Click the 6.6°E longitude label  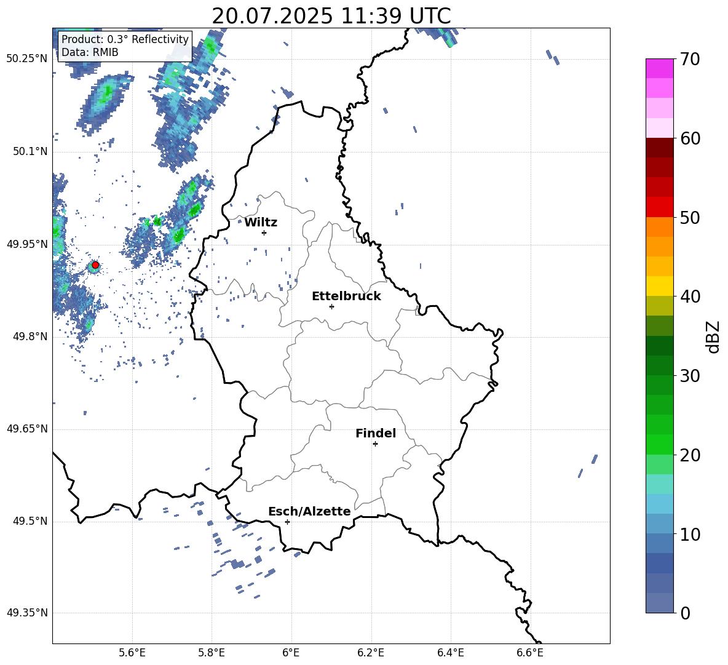click(530, 653)
